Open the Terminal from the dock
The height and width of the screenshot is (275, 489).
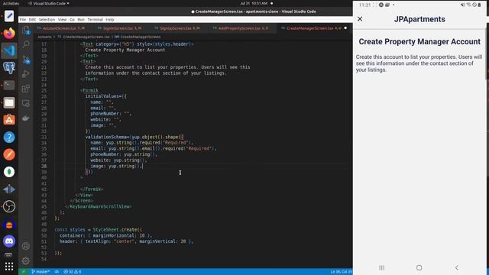click(9, 85)
